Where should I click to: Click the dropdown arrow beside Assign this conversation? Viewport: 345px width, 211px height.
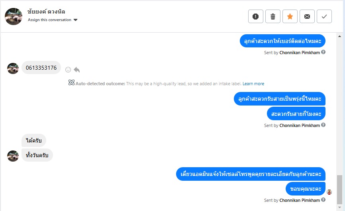pos(76,20)
